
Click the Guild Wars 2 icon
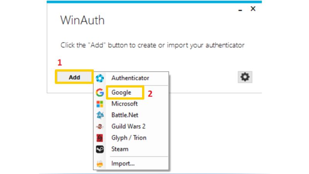[x=100, y=126]
